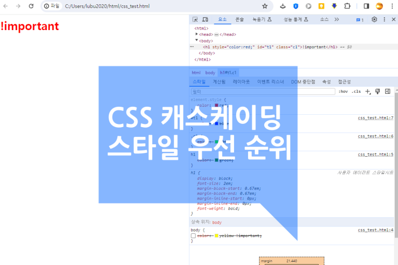Switch to the 이벤트 리스너 tab
Viewport: 398px width, 265px height.
tap(271, 82)
